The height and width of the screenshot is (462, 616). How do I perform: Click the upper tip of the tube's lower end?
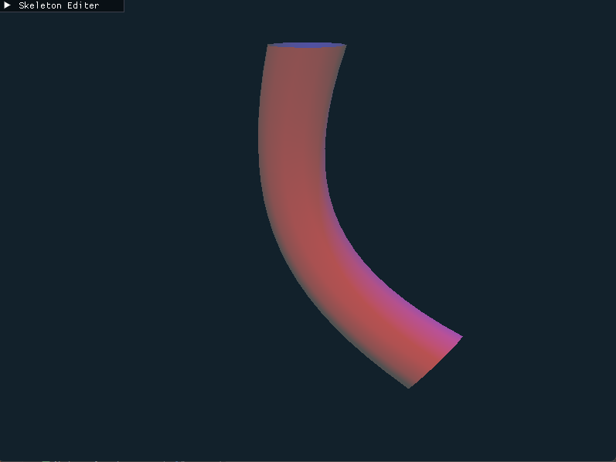coord(460,337)
